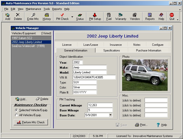
Task: Click the Quit stop-sign icon
Action: point(172,17)
